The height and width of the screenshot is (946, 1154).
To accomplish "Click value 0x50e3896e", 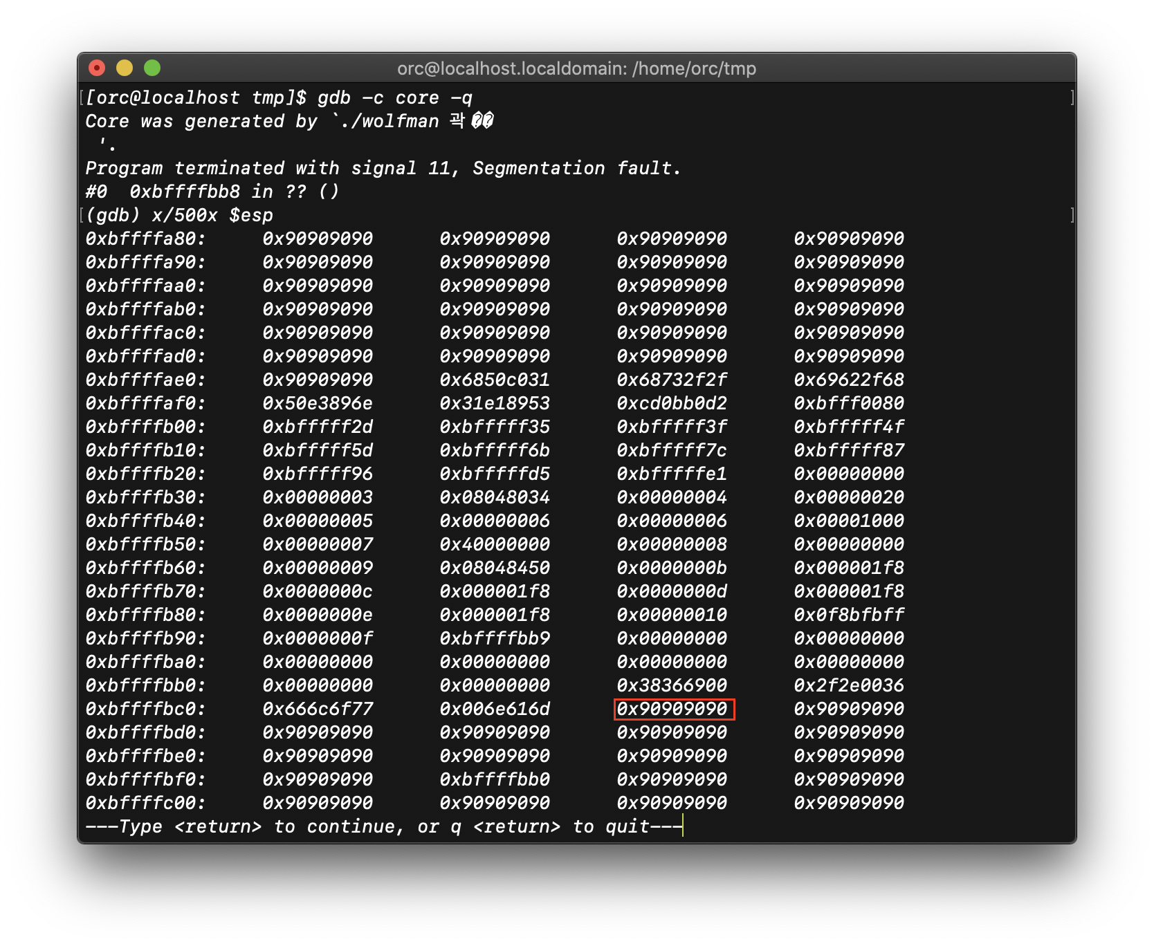I will [318, 404].
